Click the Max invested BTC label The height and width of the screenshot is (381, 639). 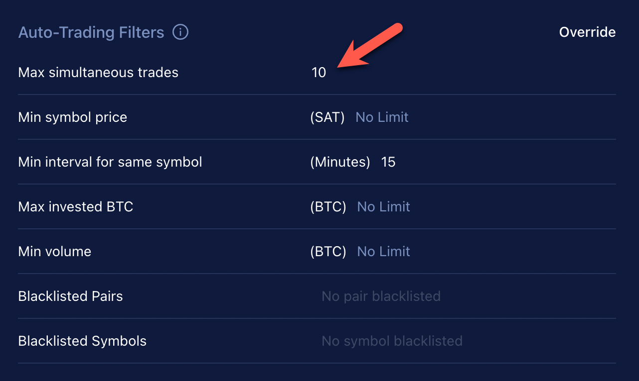tap(76, 207)
